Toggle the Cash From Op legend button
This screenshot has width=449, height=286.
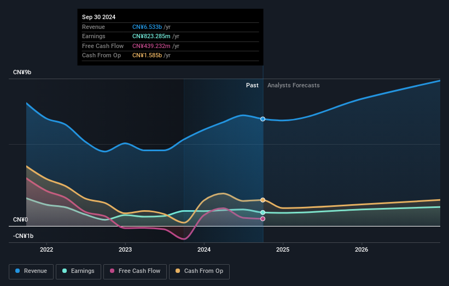coord(199,271)
